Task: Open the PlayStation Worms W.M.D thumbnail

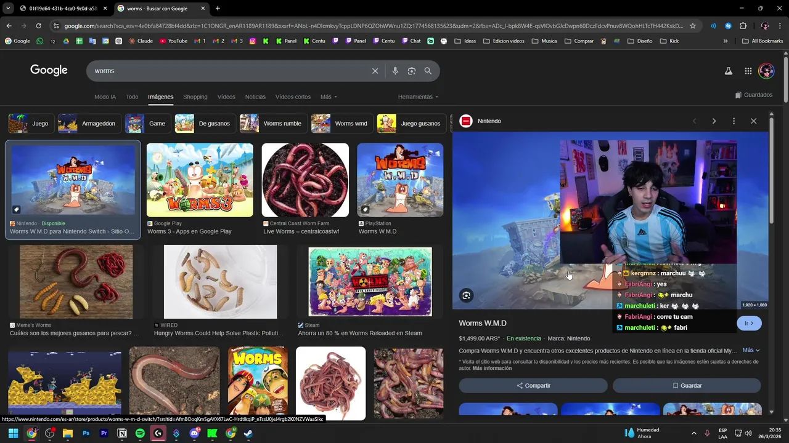Action: pyautogui.click(x=400, y=180)
